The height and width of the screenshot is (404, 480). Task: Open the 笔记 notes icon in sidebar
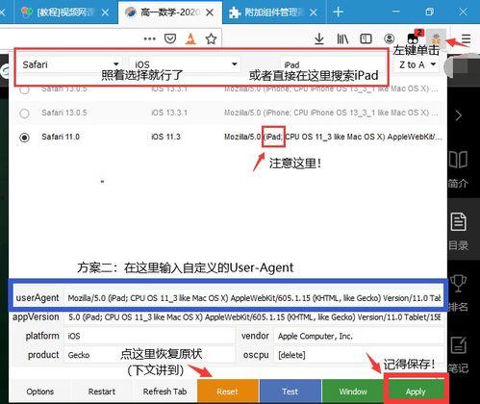pos(458,345)
